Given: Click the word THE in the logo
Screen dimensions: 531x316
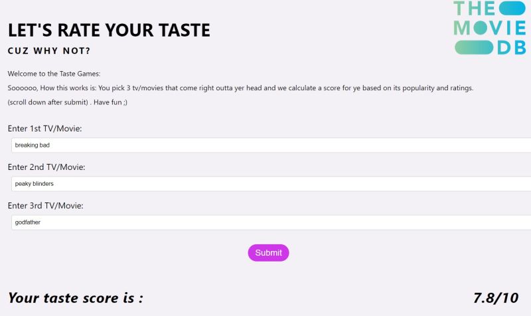Looking at the screenshot, I should point(475,8).
